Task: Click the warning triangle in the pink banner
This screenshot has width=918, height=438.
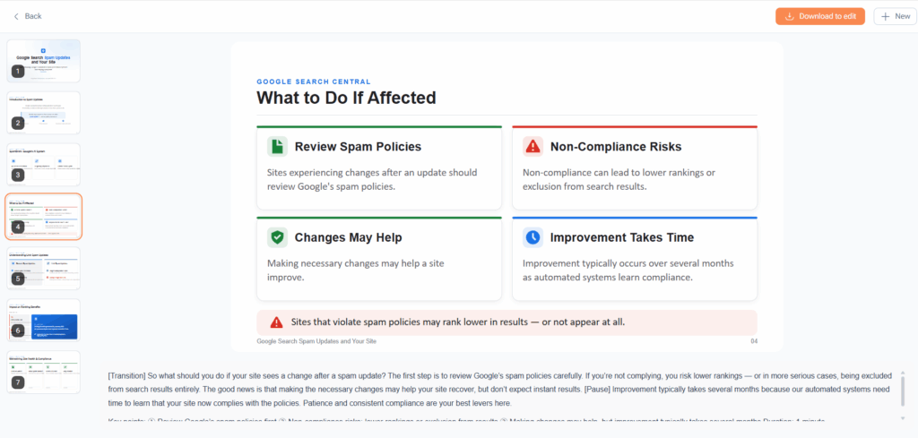Action: (x=276, y=322)
